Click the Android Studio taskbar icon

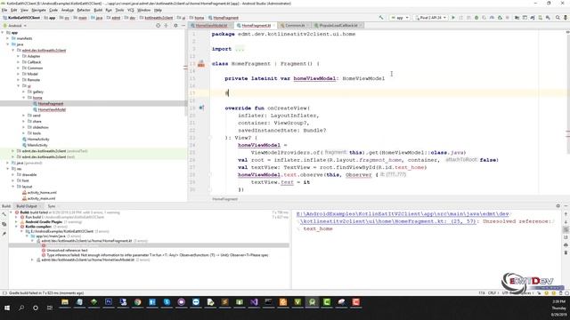coord(312,302)
